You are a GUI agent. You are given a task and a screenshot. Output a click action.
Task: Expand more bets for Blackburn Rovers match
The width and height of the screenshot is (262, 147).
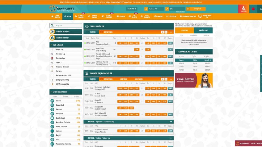[170, 131]
